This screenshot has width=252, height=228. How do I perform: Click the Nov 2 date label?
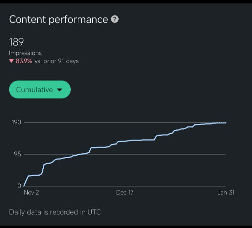(x=31, y=193)
